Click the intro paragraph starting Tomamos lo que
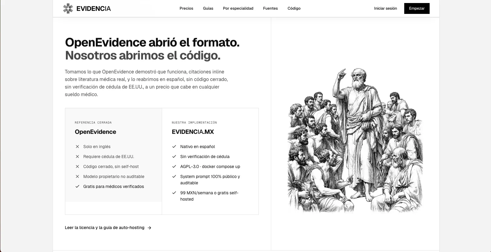The width and height of the screenshot is (491, 252). pos(146,83)
